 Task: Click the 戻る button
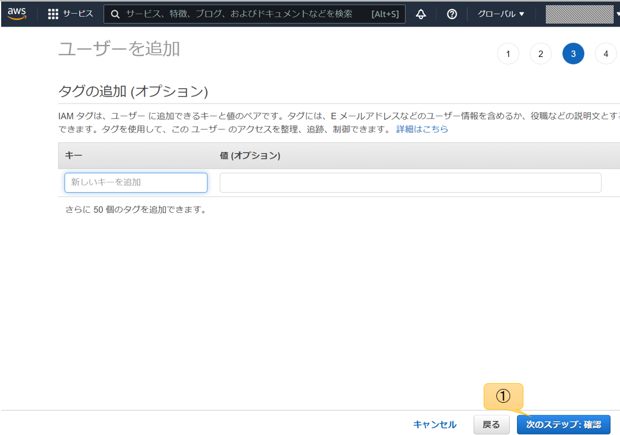tap(491, 423)
